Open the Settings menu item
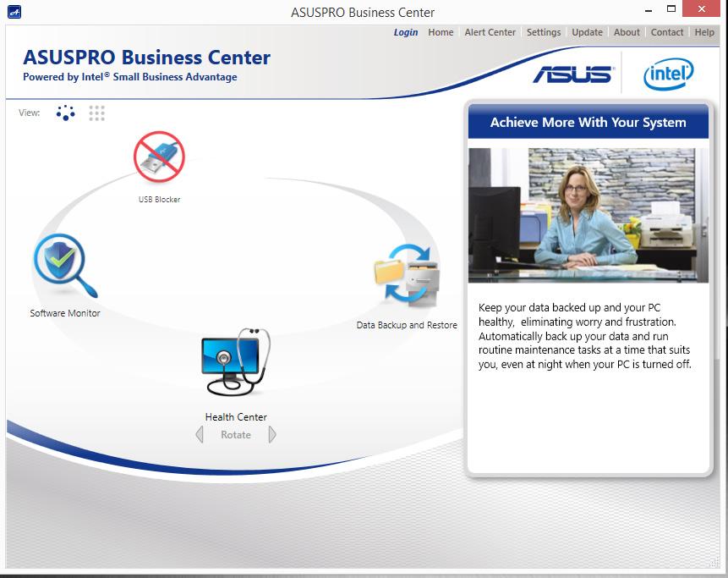Viewport: 728px width, 578px height. coord(544,32)
